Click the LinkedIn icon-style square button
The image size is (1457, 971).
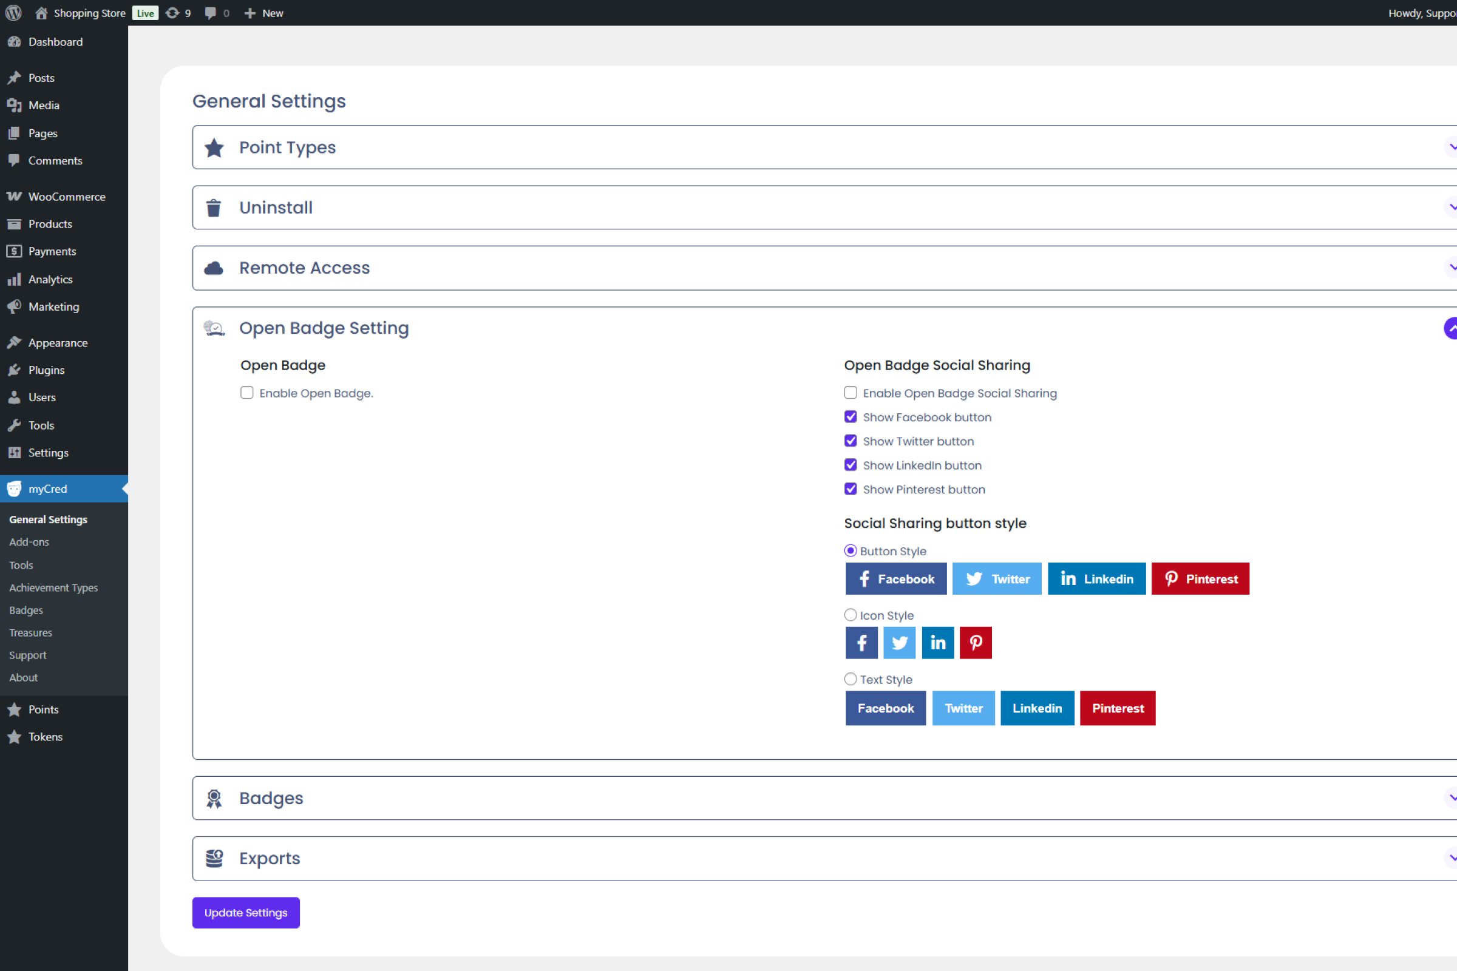tap(937, 643)
